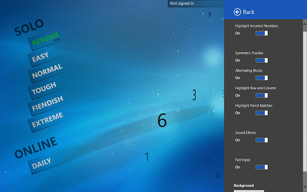The width and height of the screenshot is (307, 192).
Task: Click the Fast Input label
Action: tap(242, 160)
